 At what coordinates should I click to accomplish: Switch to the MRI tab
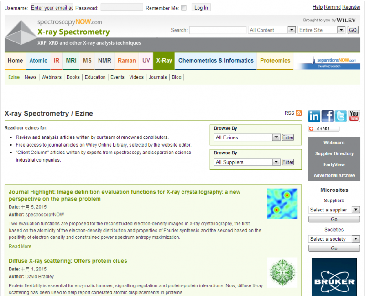click(x=71, y=61)
